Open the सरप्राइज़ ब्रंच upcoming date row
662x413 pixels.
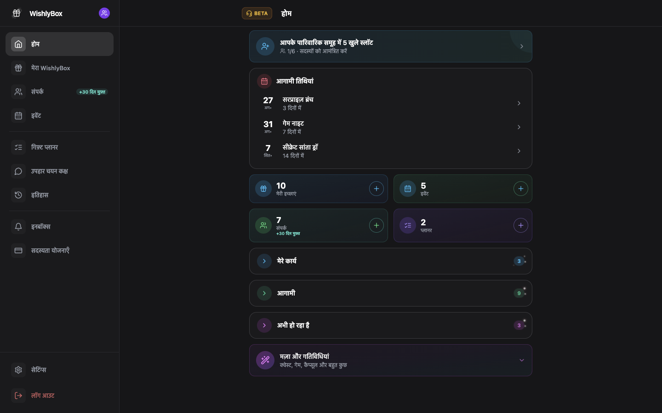click(x=391, y=103)
